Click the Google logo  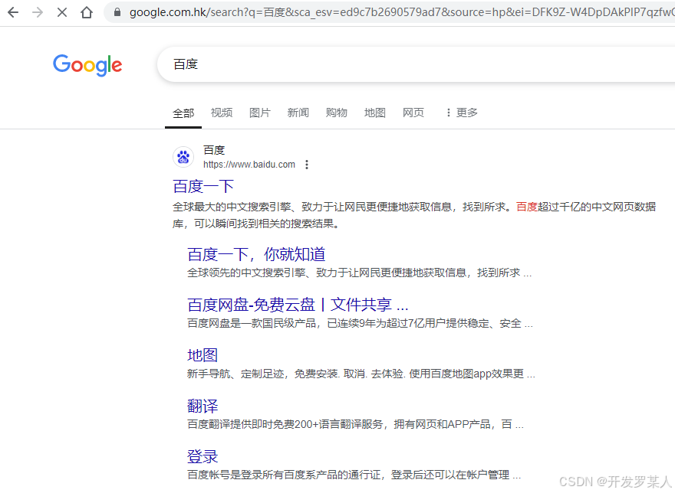pyautogui.click(x=87, y=65)
